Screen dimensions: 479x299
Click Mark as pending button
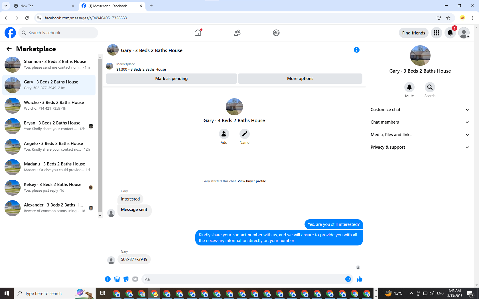click(x=171, y=79)
